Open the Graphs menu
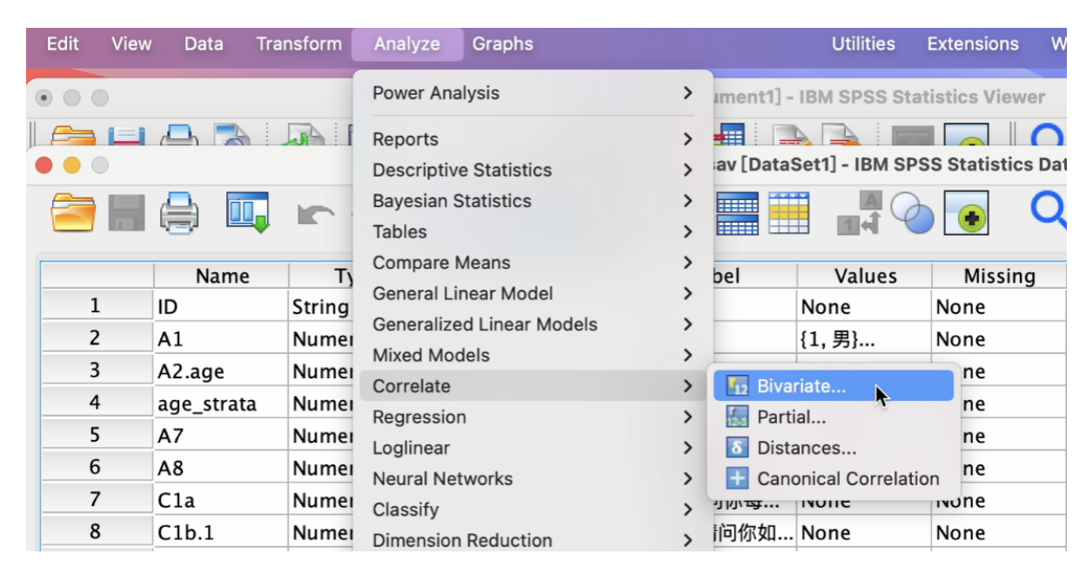Screen dimensions: 1086x574 pyautogui.click(x=502, y=43)
